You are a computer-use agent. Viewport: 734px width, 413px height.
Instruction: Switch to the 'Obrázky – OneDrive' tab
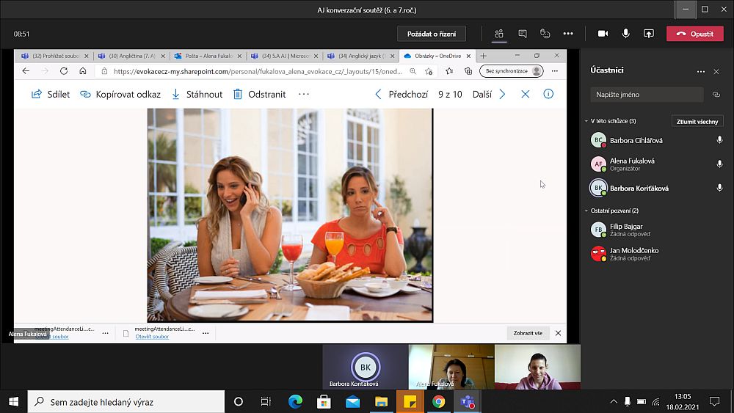pyautogui.click(x=433, y=56)
